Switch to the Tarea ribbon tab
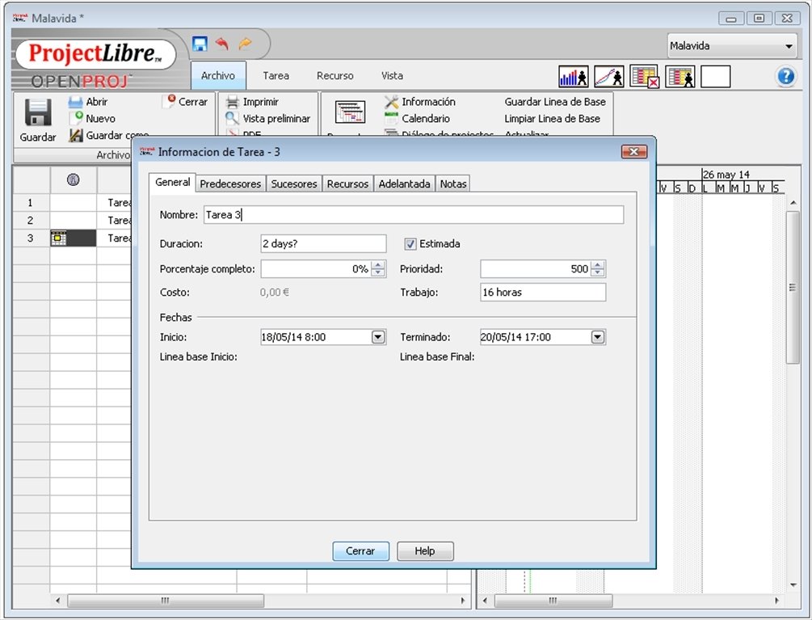 coord(276,76)
